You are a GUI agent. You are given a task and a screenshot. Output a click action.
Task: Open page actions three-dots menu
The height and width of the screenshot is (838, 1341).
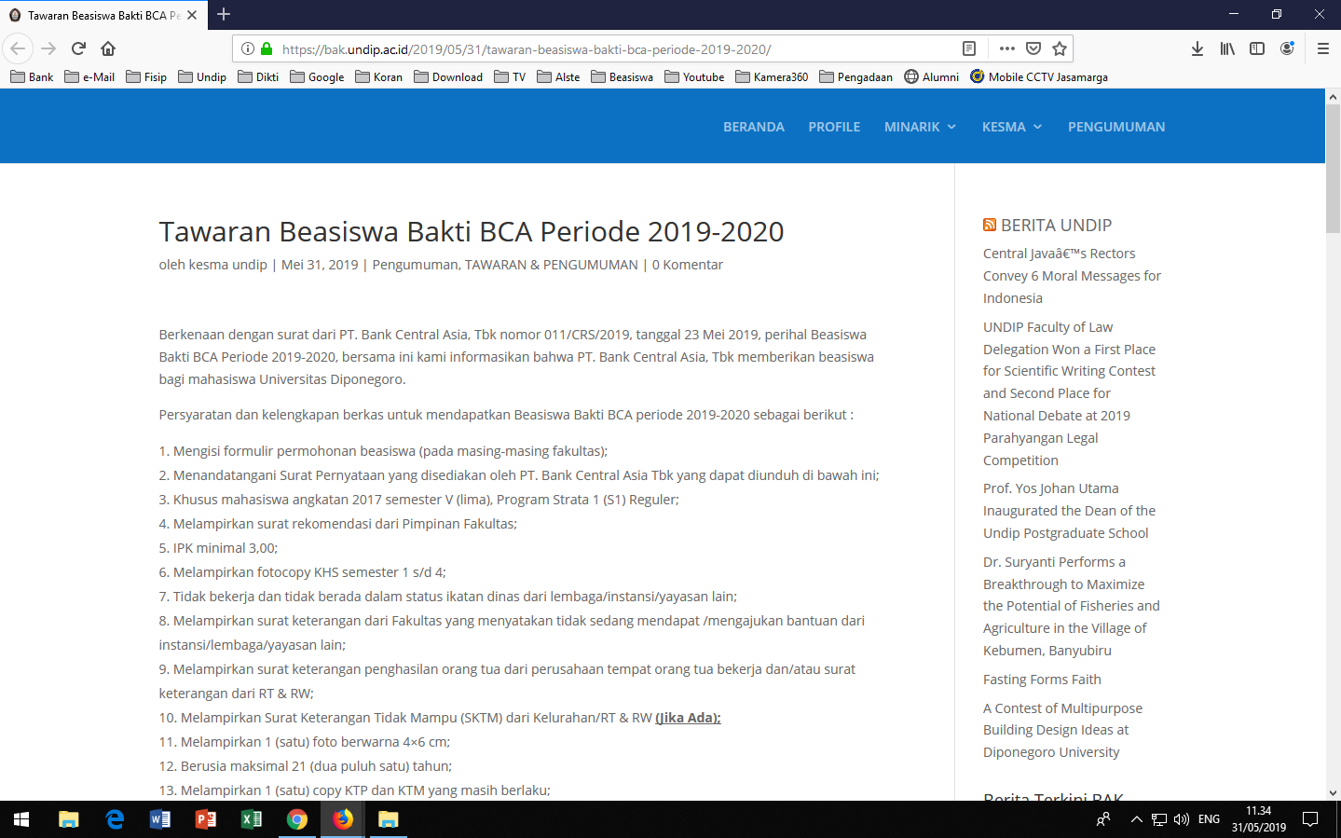coord(1006,48)
